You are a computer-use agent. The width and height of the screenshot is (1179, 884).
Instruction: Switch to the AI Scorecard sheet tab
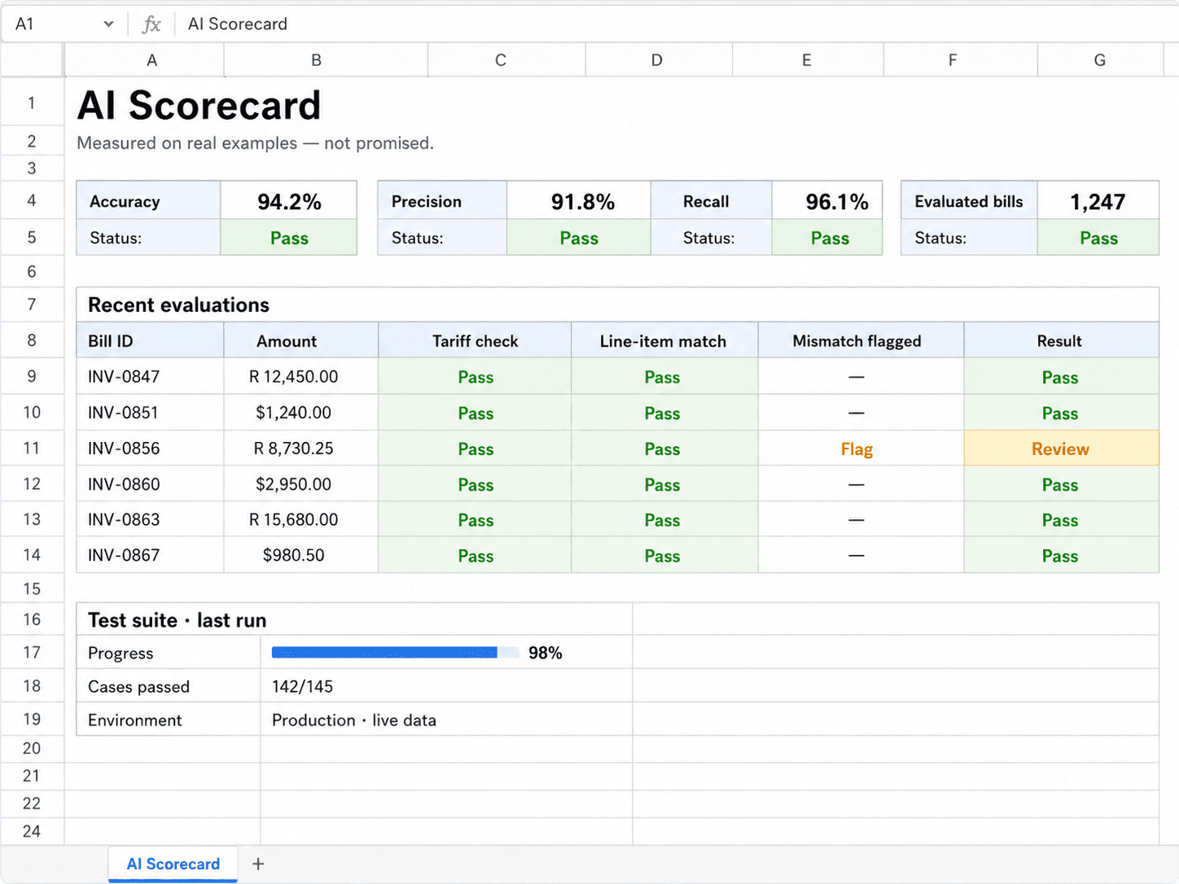173,864
